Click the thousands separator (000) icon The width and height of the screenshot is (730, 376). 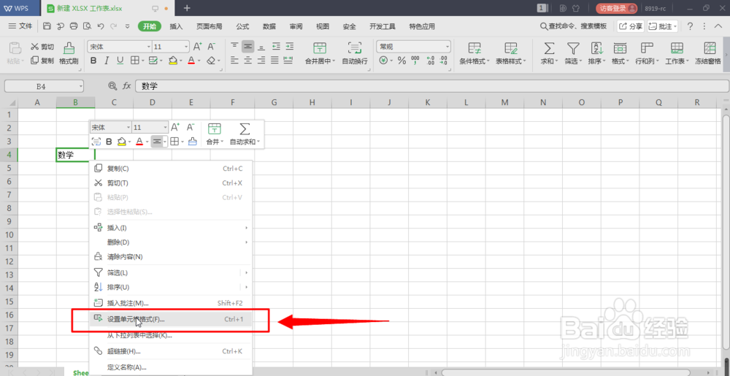415,61
